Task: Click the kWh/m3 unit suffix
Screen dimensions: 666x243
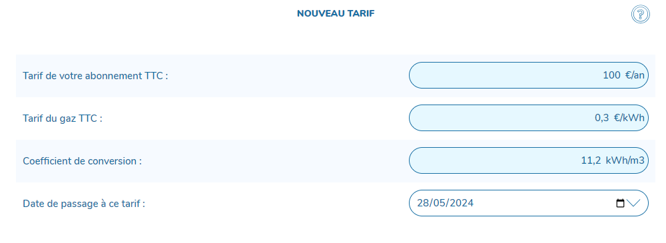Action: [x=625, y=160]
